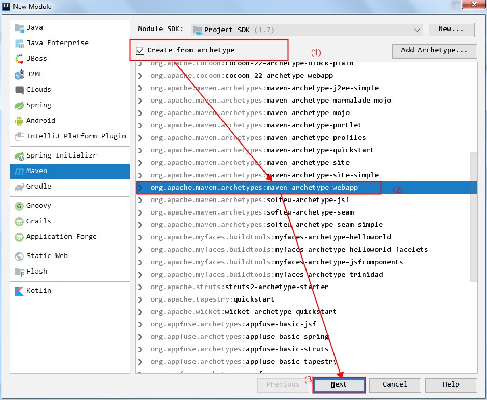This screenshot has height=400, width=487.
Task: Click the IntelliJ Platform Plugin icon
Action: coord(19,136)
